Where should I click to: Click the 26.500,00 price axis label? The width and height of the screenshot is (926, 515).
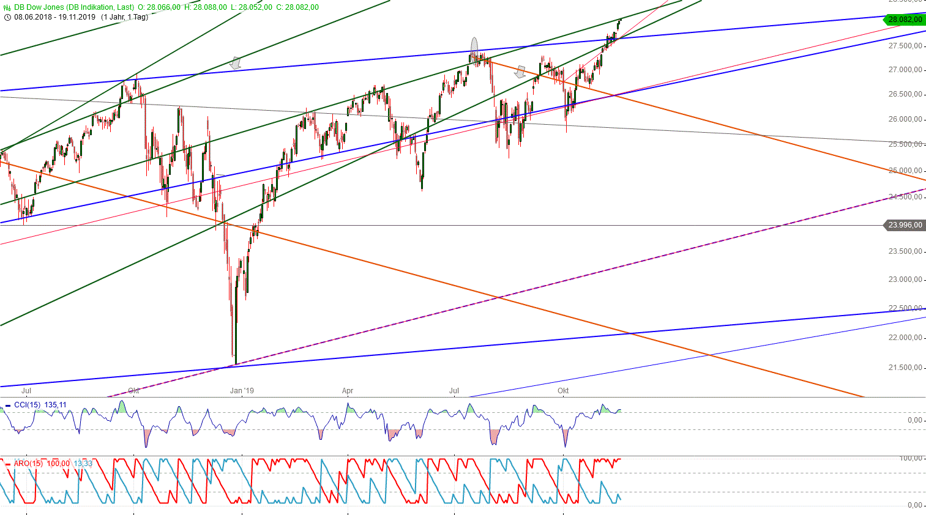click(905, 94)
